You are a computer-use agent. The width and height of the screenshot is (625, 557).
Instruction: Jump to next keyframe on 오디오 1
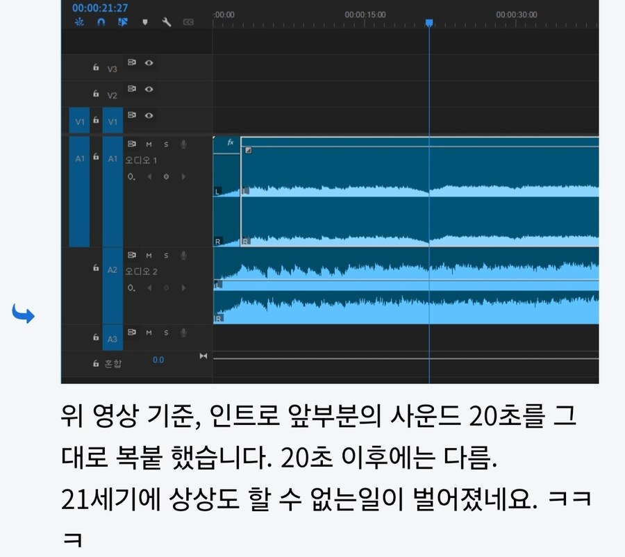coord(183,177)
